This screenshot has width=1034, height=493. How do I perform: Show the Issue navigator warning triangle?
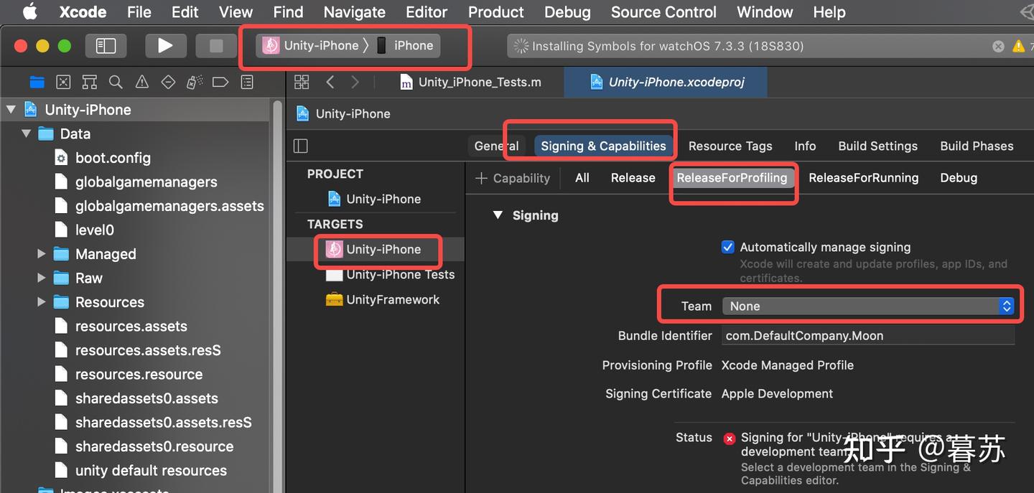[141, 82]
